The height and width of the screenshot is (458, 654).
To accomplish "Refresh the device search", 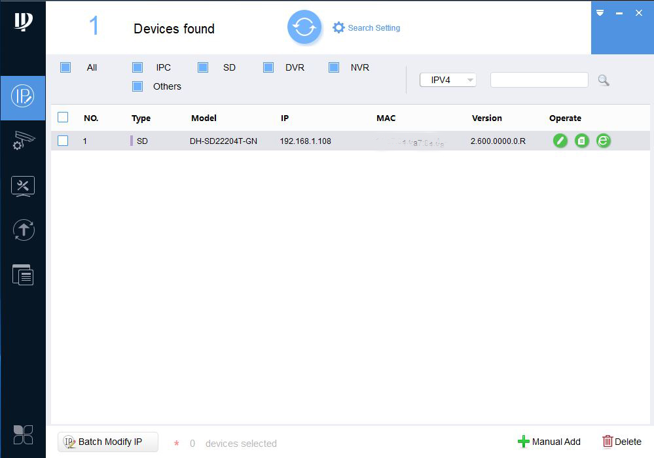I will (304, 27).
